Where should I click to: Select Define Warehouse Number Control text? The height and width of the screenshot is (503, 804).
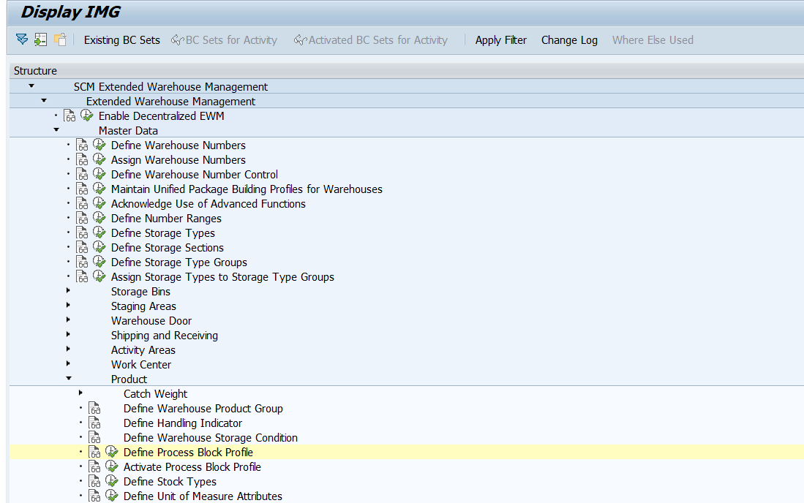point(195,175)
